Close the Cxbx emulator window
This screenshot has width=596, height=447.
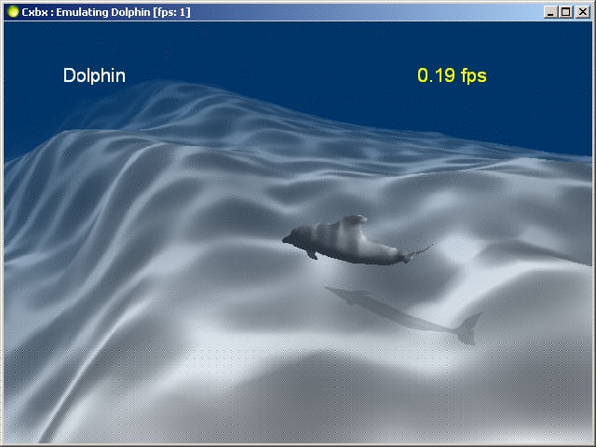point(582,12)
